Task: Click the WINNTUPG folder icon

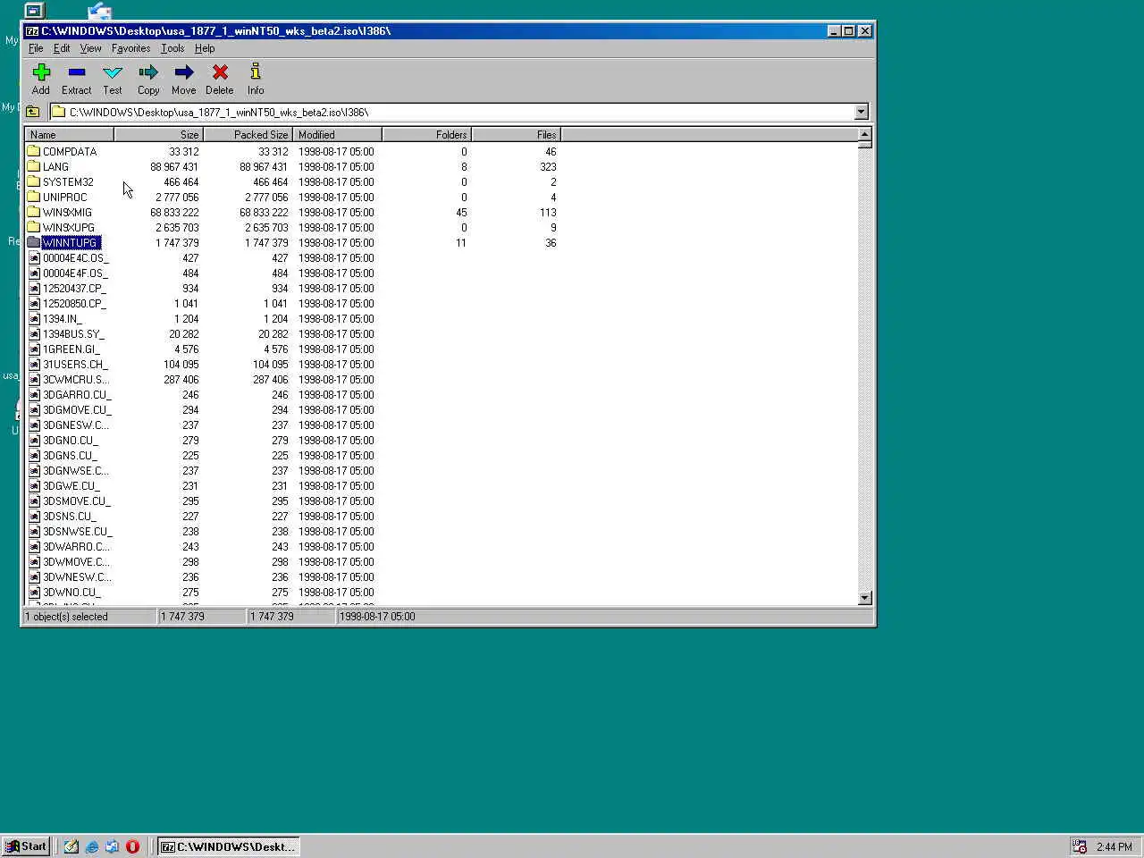Action: (x=34, y=242)
